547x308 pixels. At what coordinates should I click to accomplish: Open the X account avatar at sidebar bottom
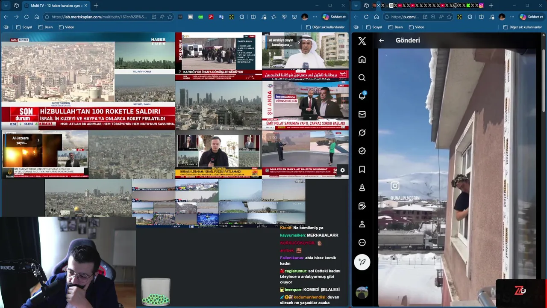pyautogui.click(x=362, y=293)
